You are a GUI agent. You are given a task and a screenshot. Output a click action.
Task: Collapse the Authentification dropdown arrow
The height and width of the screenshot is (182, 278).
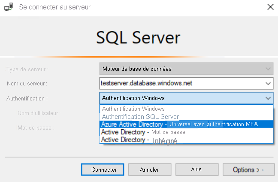(x=268, y=98)
